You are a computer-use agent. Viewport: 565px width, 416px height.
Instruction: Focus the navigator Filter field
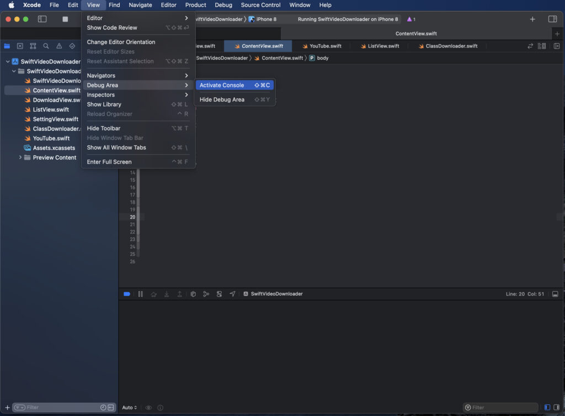pyautogui.click(x=64, y=408)
